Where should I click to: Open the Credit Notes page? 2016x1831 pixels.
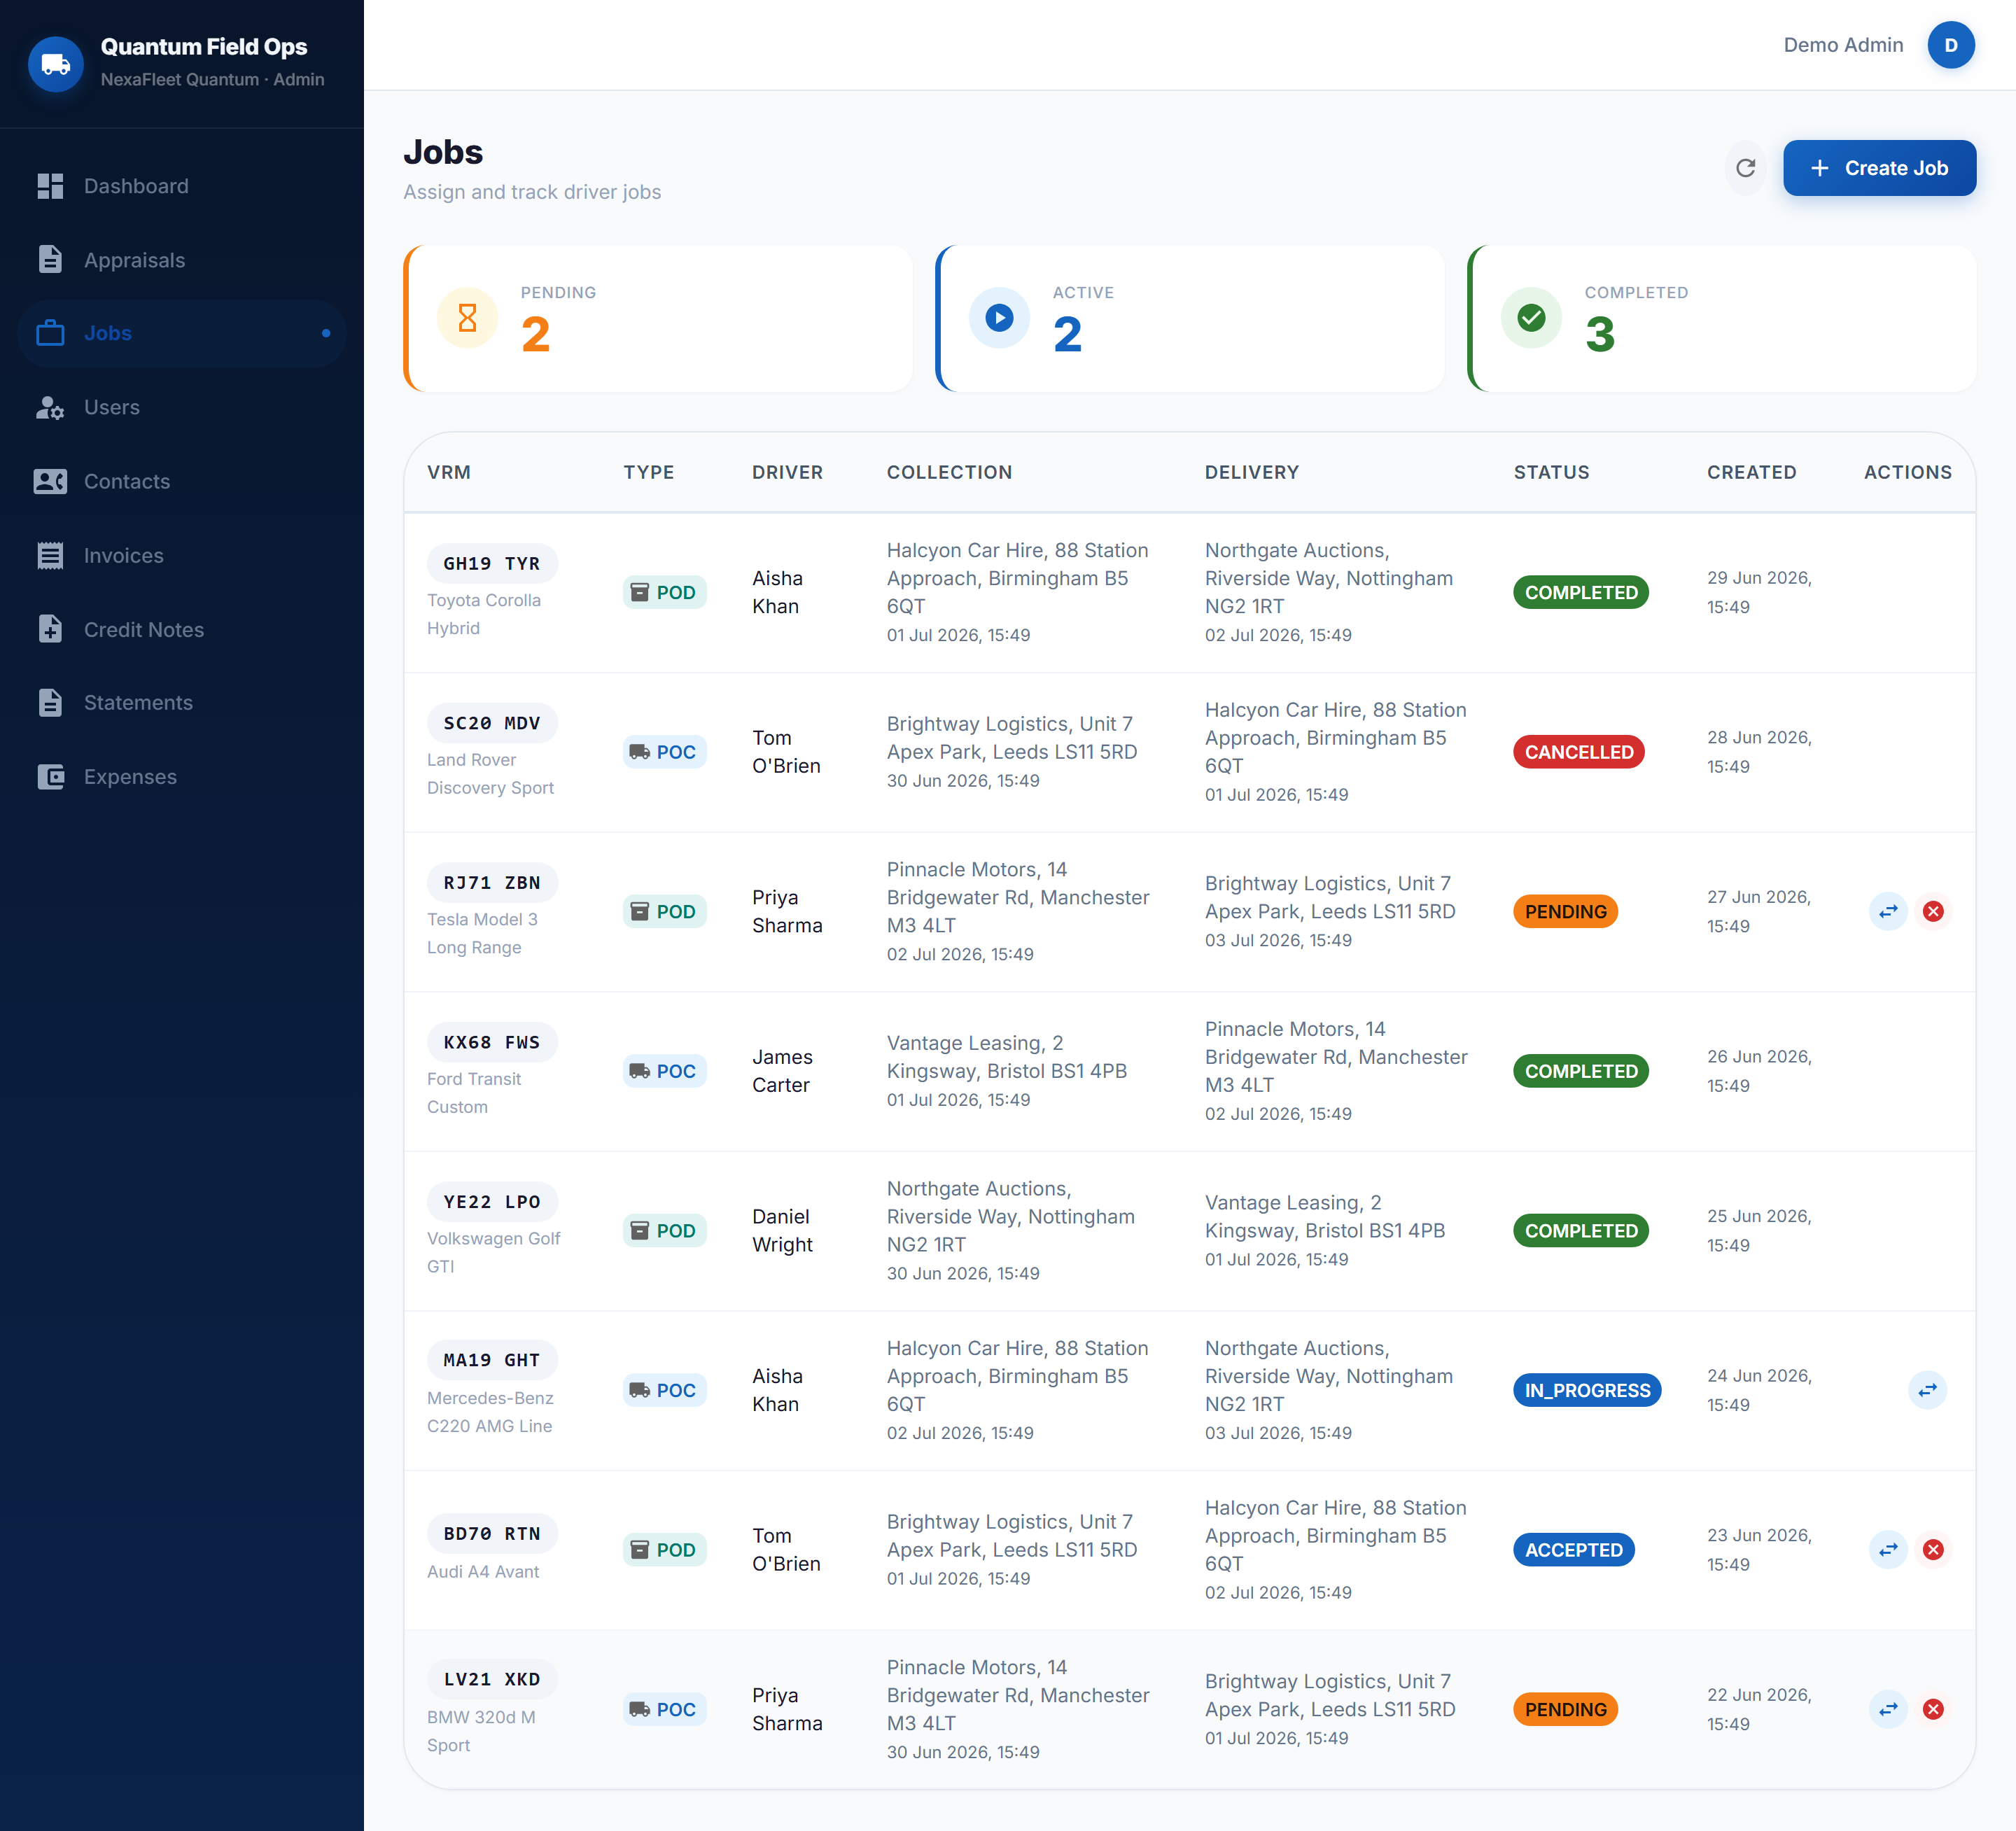click(x=182, y=629)
